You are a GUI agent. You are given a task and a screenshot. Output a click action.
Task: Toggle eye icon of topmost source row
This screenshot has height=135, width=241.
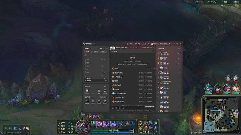pos(102,60)
